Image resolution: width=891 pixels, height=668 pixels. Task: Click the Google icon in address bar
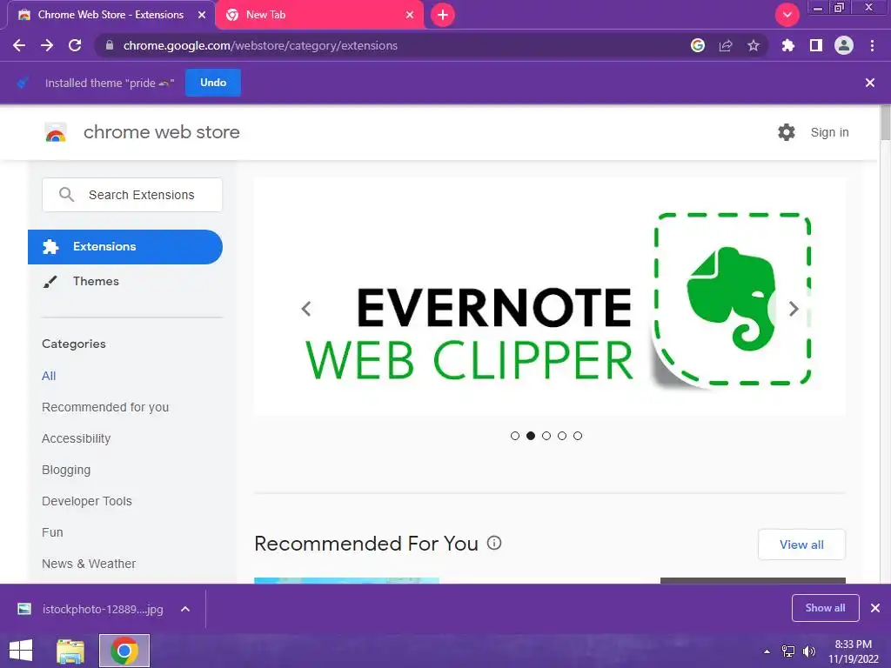[698, 45]
